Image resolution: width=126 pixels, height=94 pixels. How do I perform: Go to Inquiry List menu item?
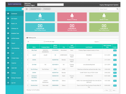pos(15,23)
